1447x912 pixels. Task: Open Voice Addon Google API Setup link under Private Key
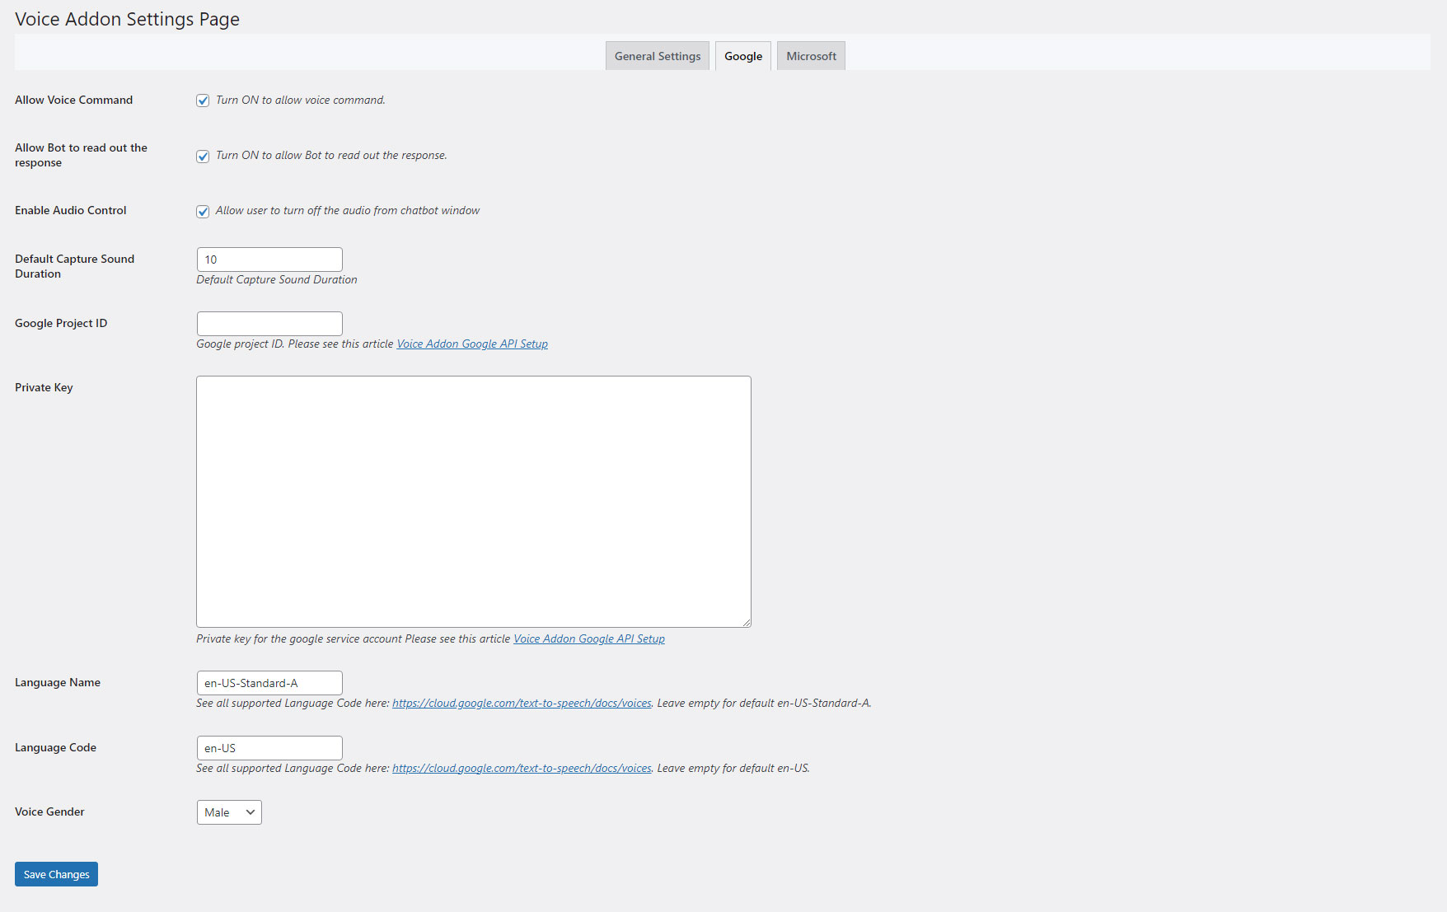pos(589,638)
